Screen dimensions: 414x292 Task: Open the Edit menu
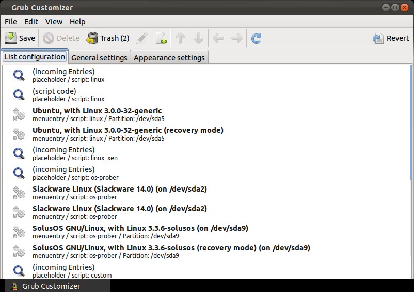coord(31,22)
